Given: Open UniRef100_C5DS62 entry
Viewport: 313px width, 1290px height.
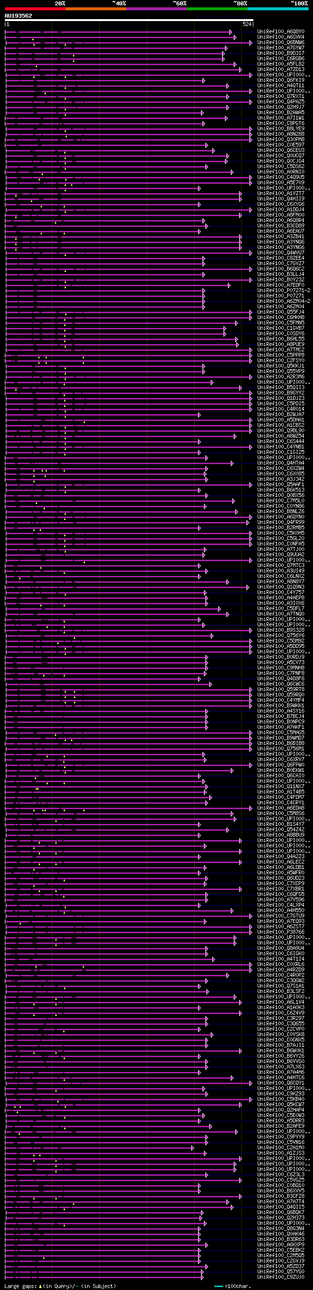Looking at the screenshot, I should coord(281,167).
